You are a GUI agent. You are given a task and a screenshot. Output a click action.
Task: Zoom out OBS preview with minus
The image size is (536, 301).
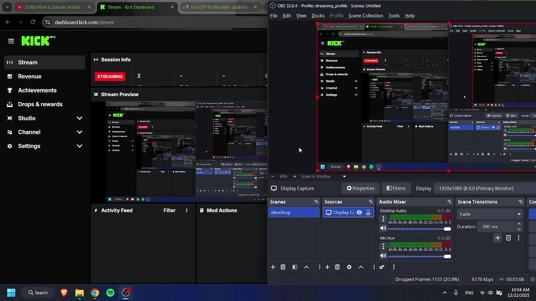click(x=273, y=176)
